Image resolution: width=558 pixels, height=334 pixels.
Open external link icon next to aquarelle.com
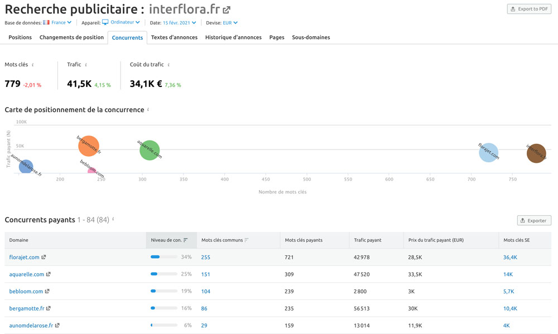pos(49,274)
